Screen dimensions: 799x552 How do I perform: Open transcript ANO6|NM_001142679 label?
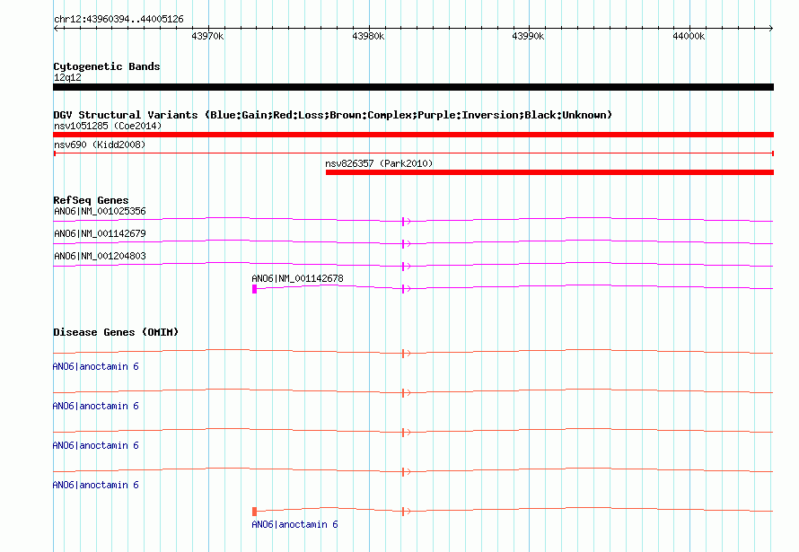(x=100, y=233)
